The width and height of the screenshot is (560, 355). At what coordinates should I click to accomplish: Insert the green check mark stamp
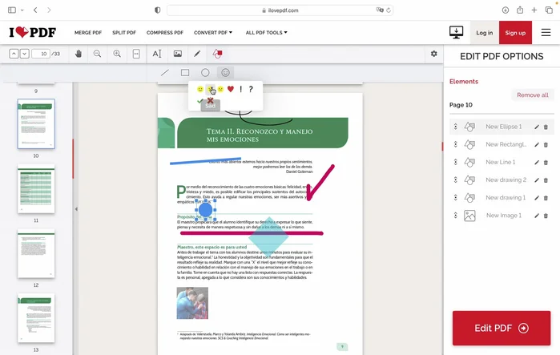point(200,101)
